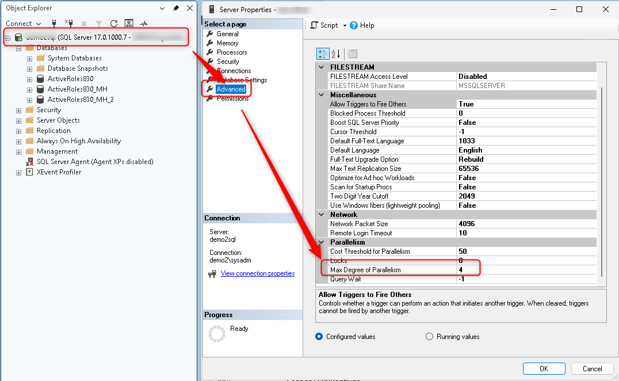Maximize the Server Properties window
The height and width of the screenshot is (381, 619).
(x=579, y=9)
